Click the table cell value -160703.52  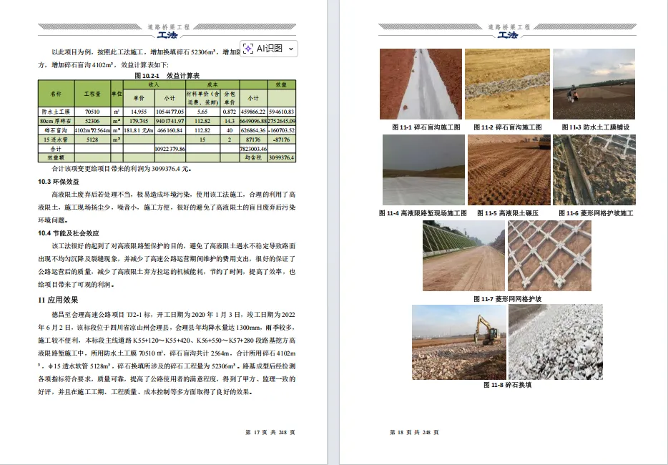pyautogui.click(x=282, y=130)
